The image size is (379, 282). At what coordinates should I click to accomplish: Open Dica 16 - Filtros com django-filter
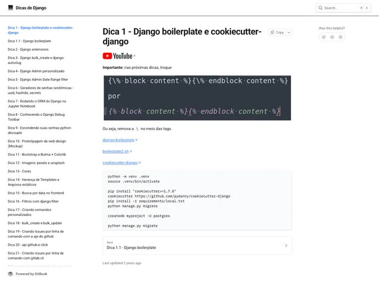tap(33, 201)
